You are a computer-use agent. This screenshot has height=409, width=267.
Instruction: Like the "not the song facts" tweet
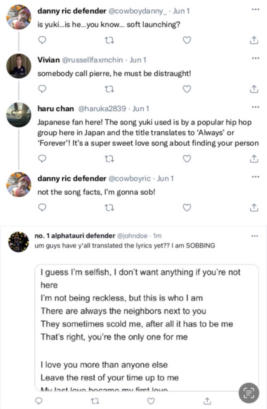[x=186, y=207]
